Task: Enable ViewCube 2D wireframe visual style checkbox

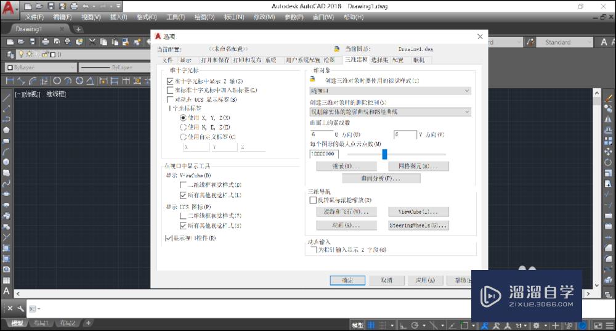Action: pos(183,185)
